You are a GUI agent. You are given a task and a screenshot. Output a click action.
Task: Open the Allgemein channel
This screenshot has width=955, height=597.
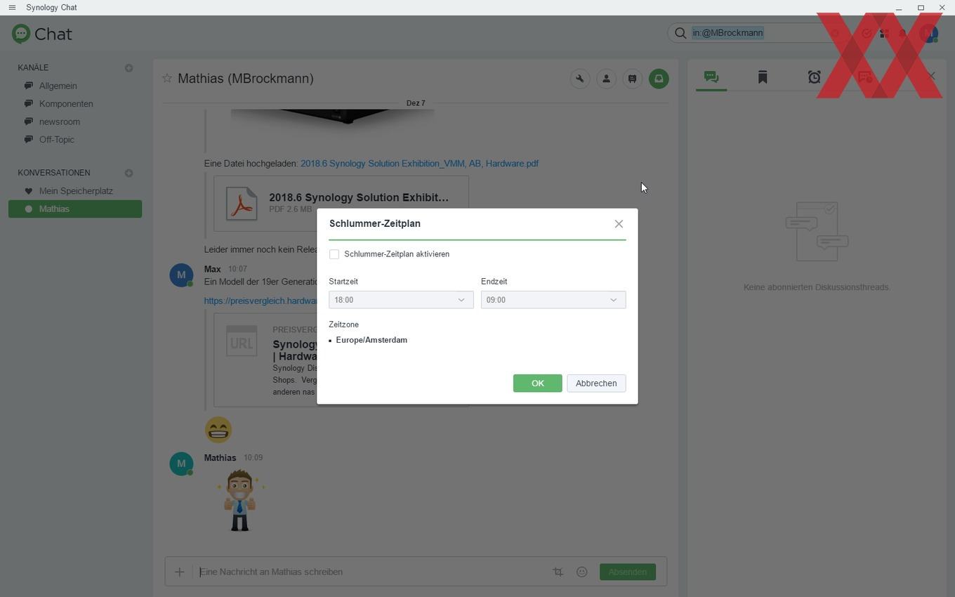[x=58, y=86]
